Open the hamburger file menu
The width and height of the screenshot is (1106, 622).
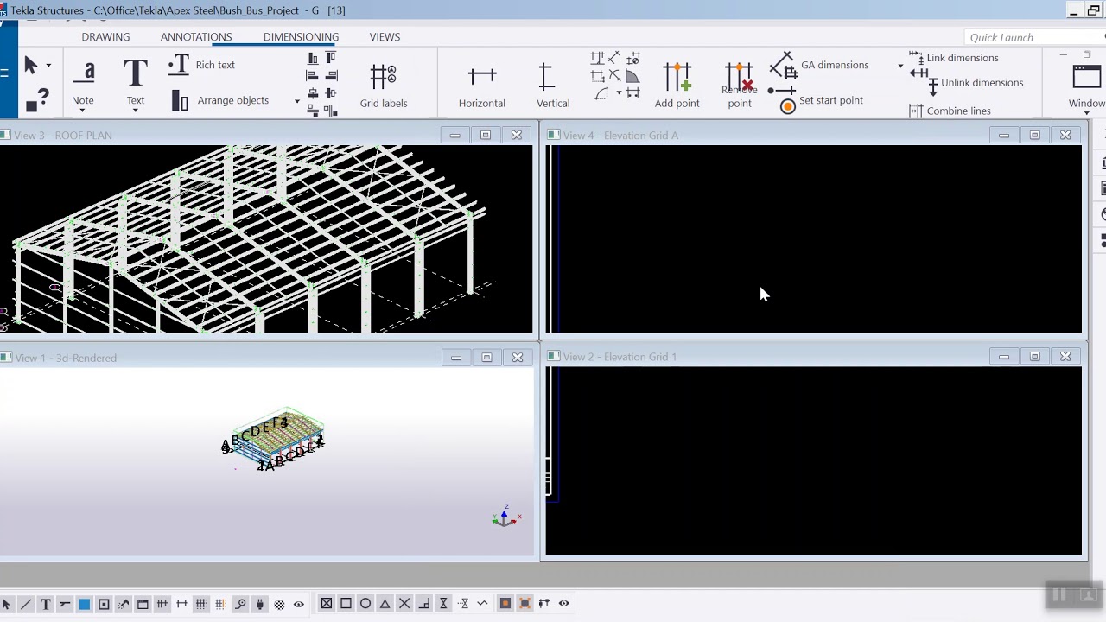5,73
